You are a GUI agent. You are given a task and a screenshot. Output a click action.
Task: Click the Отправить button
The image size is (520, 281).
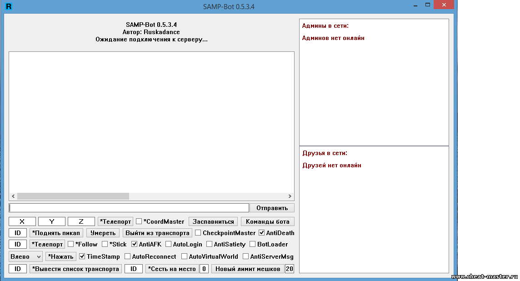272,208
